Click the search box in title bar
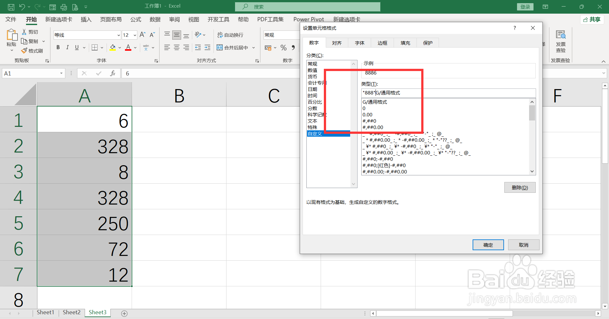Screen dimensions: 609x319 pos(308,7)
